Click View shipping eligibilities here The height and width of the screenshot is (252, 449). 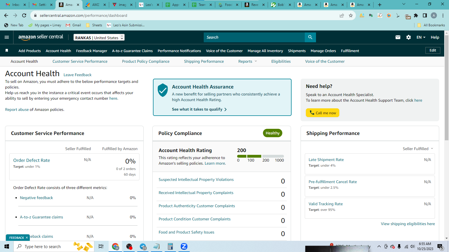(408, 224)
